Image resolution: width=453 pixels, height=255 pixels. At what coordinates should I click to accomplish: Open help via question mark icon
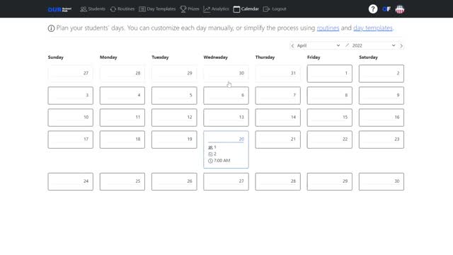pos(373,9)
